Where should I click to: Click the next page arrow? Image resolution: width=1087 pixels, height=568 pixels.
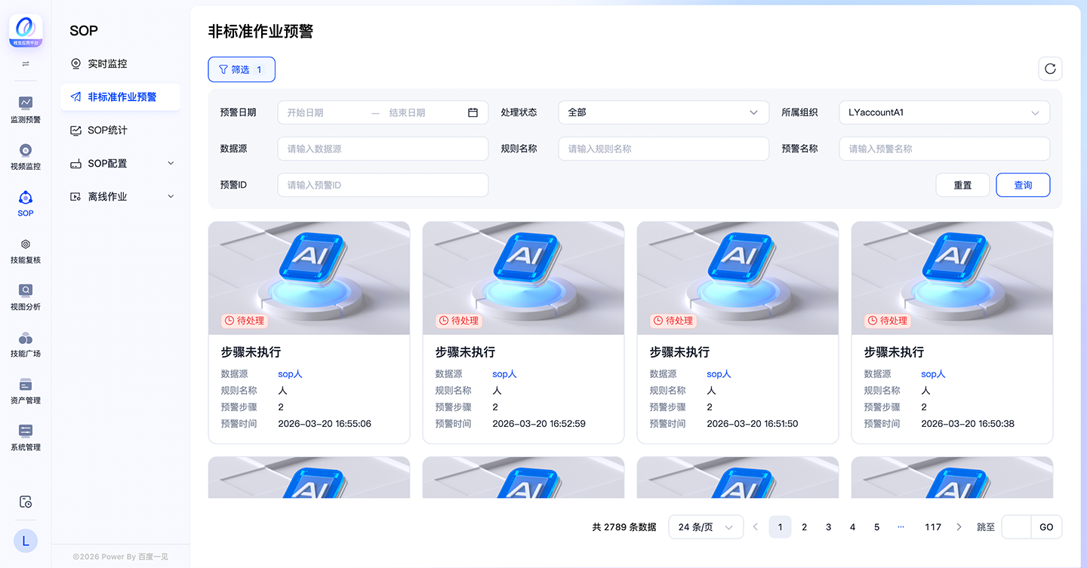click(959, 527)
